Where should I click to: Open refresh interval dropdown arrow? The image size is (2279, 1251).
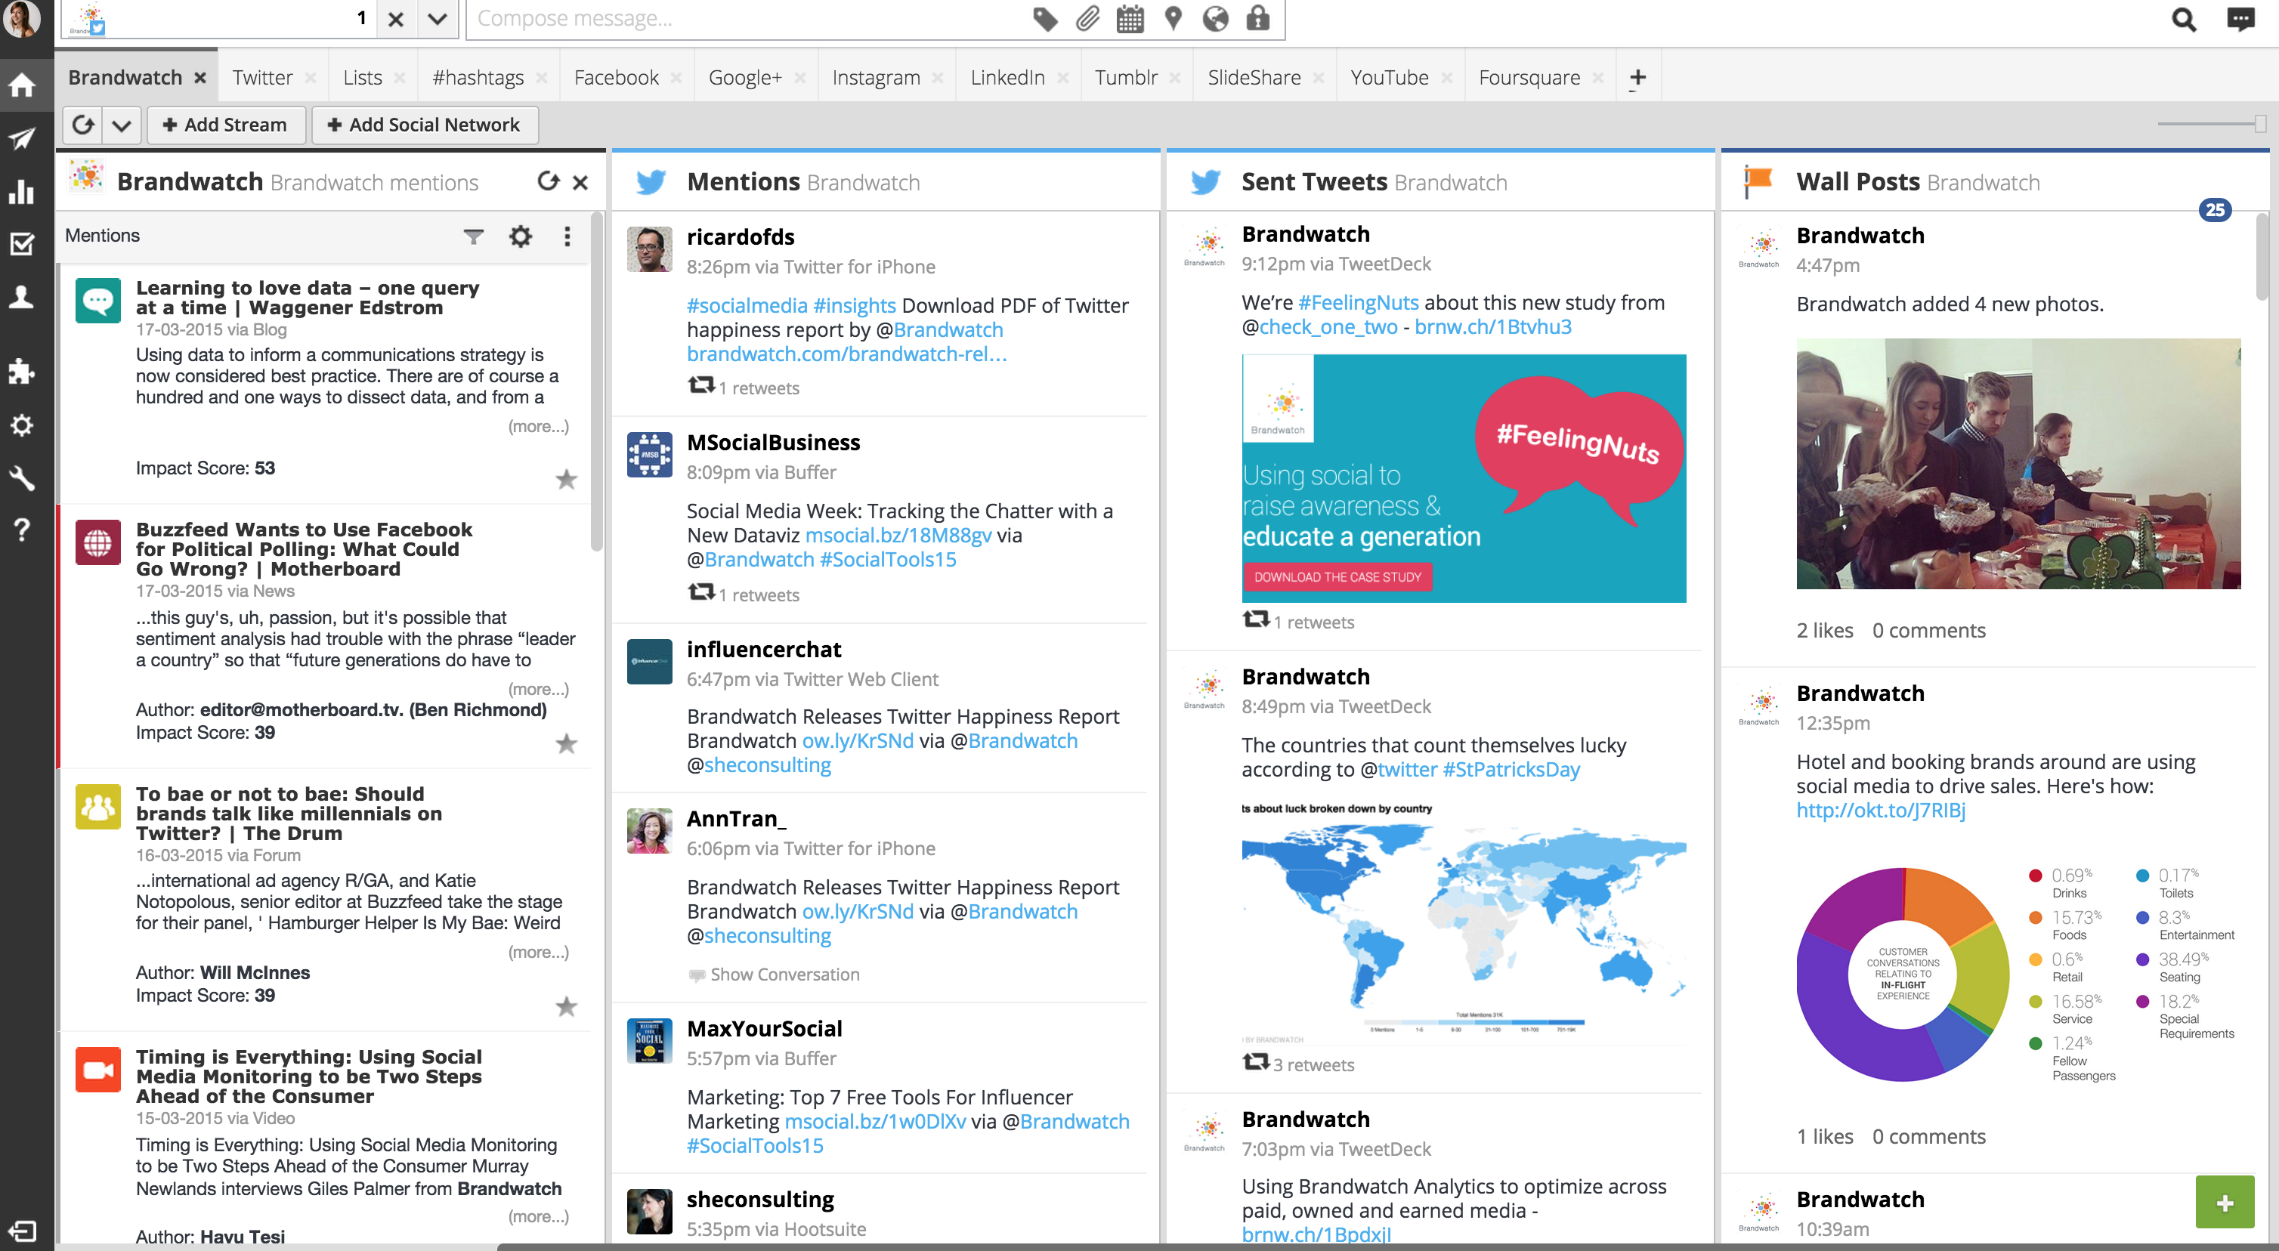point(122,125)
